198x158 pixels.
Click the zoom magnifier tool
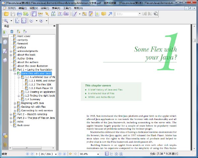coord(6,21)
